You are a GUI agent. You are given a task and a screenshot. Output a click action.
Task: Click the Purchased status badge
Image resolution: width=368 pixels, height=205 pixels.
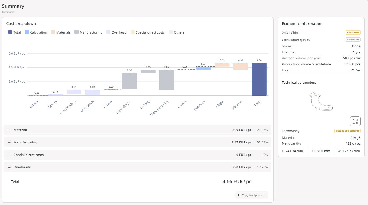353,32
